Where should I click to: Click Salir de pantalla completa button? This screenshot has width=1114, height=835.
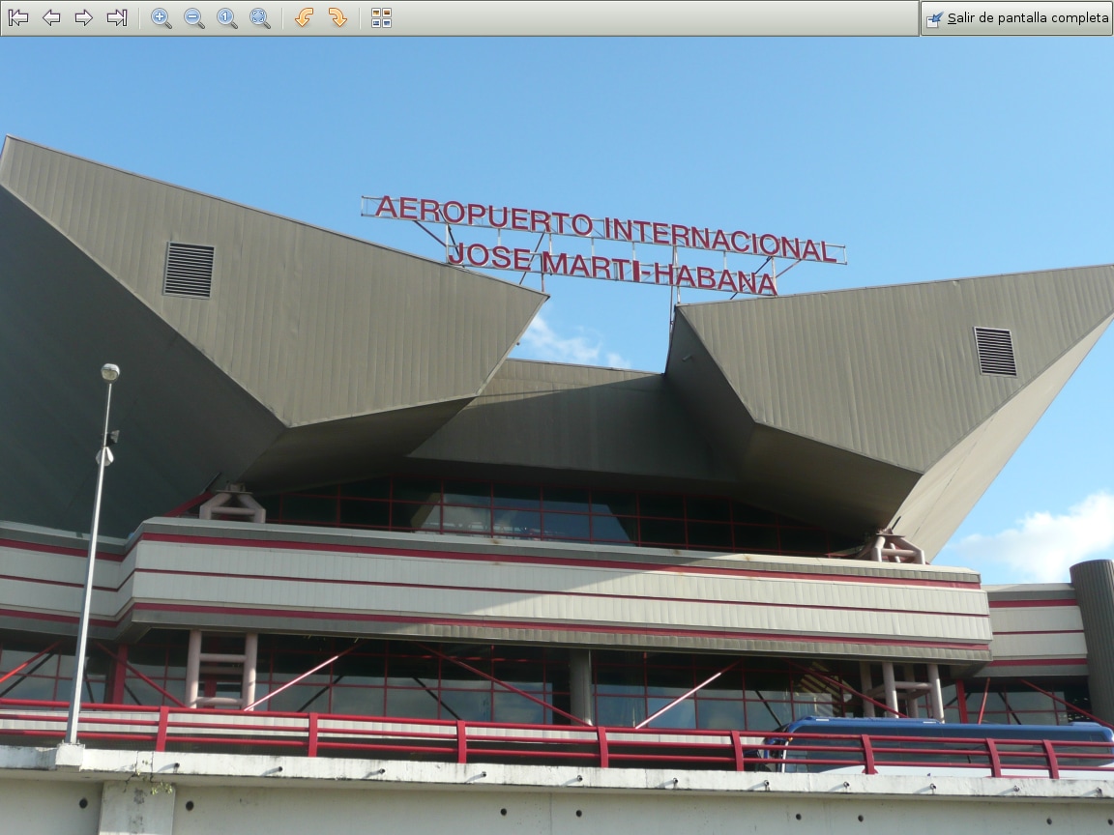tap(1017, 17)
